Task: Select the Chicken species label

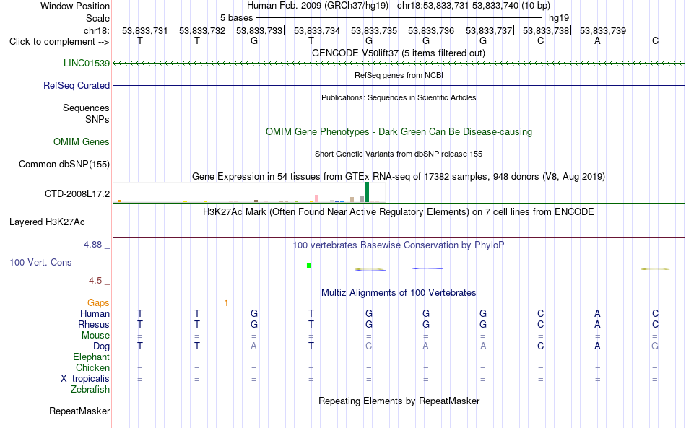Action: click(92, 367)
